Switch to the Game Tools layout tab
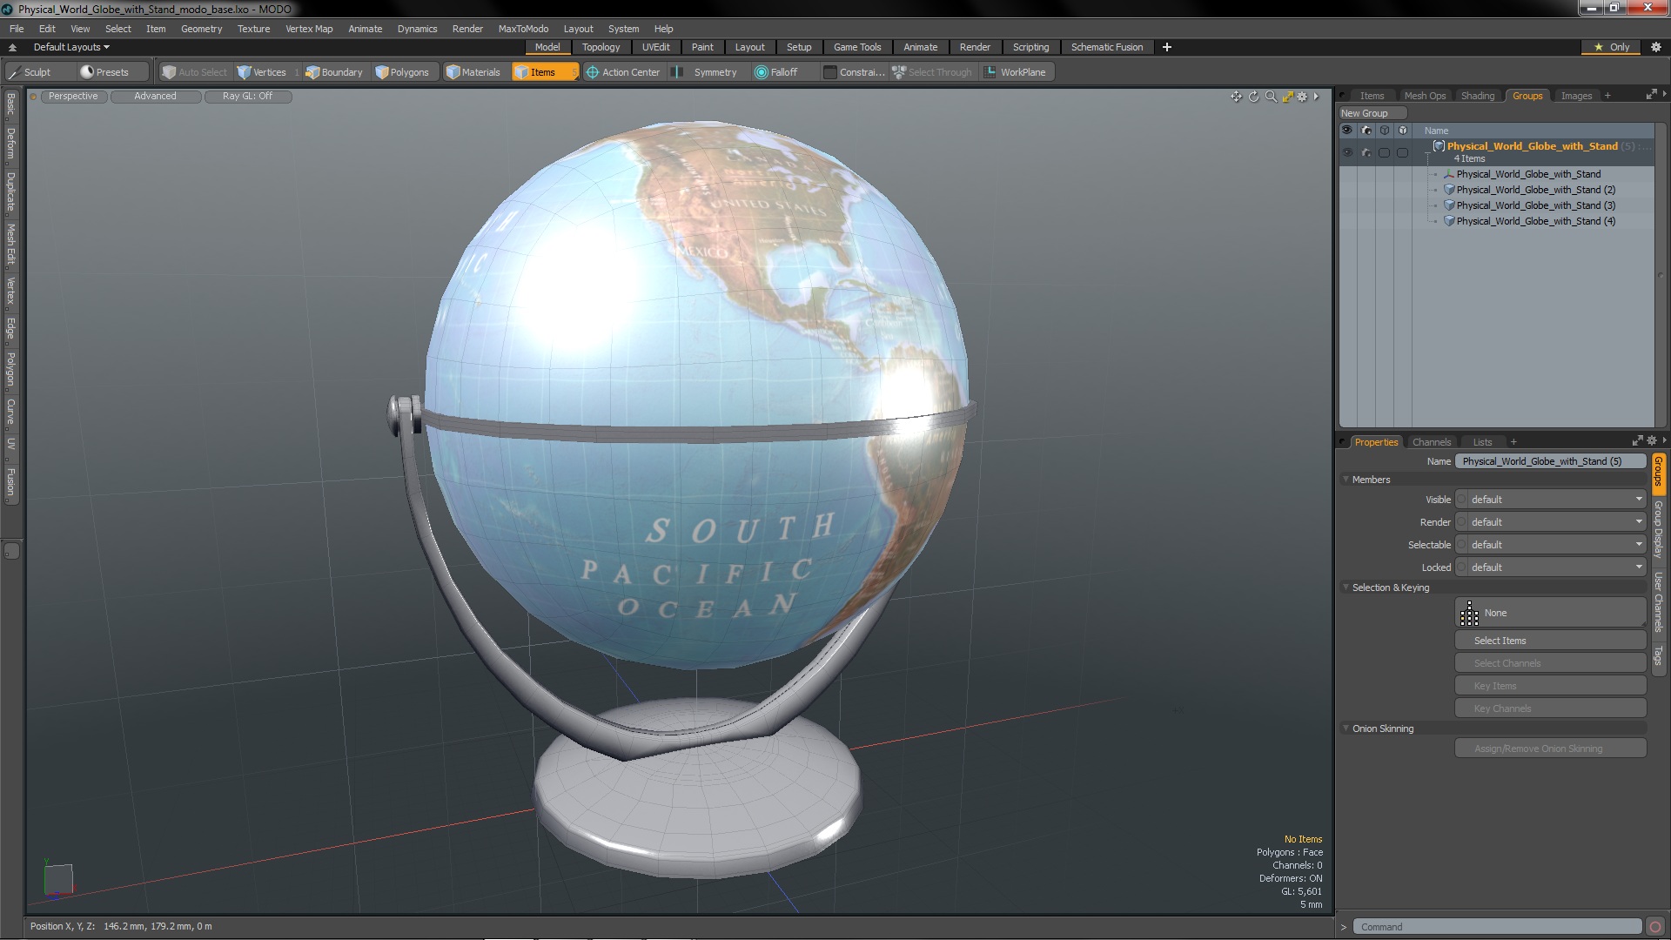 pos(857,47)
